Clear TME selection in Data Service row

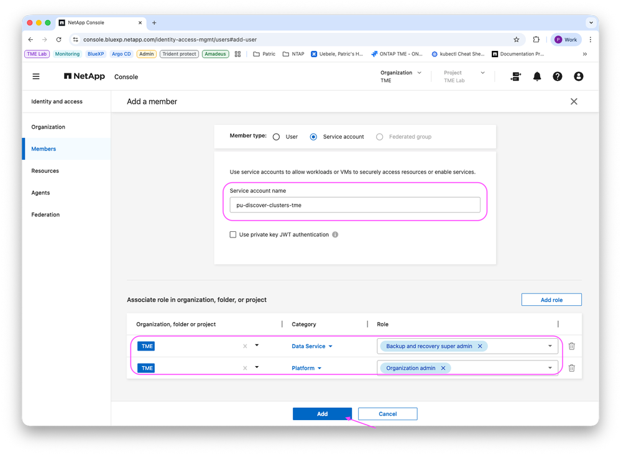click(245, 346)
